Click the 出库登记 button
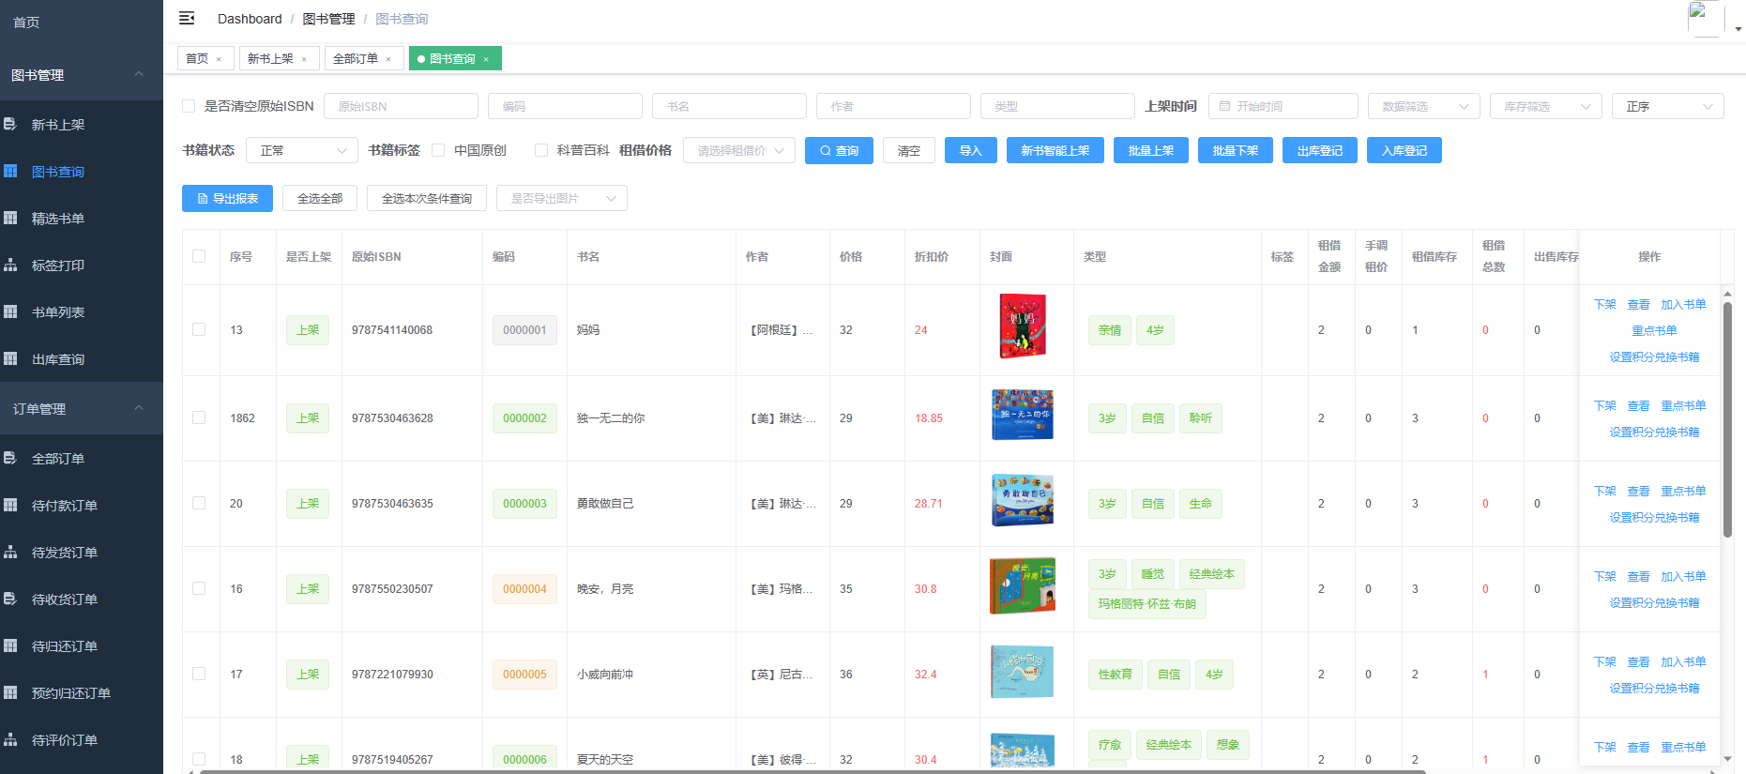This screenshot has width=1746, height=774. coord(1320,150)
